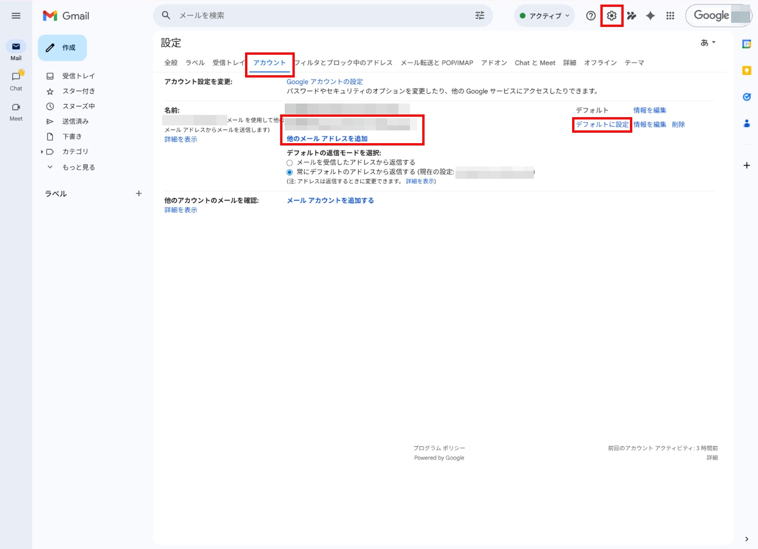Click inside the mail search field

coord(319,16)
